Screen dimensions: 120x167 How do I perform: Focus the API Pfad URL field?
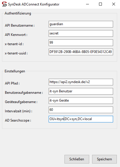pos(81,82)
